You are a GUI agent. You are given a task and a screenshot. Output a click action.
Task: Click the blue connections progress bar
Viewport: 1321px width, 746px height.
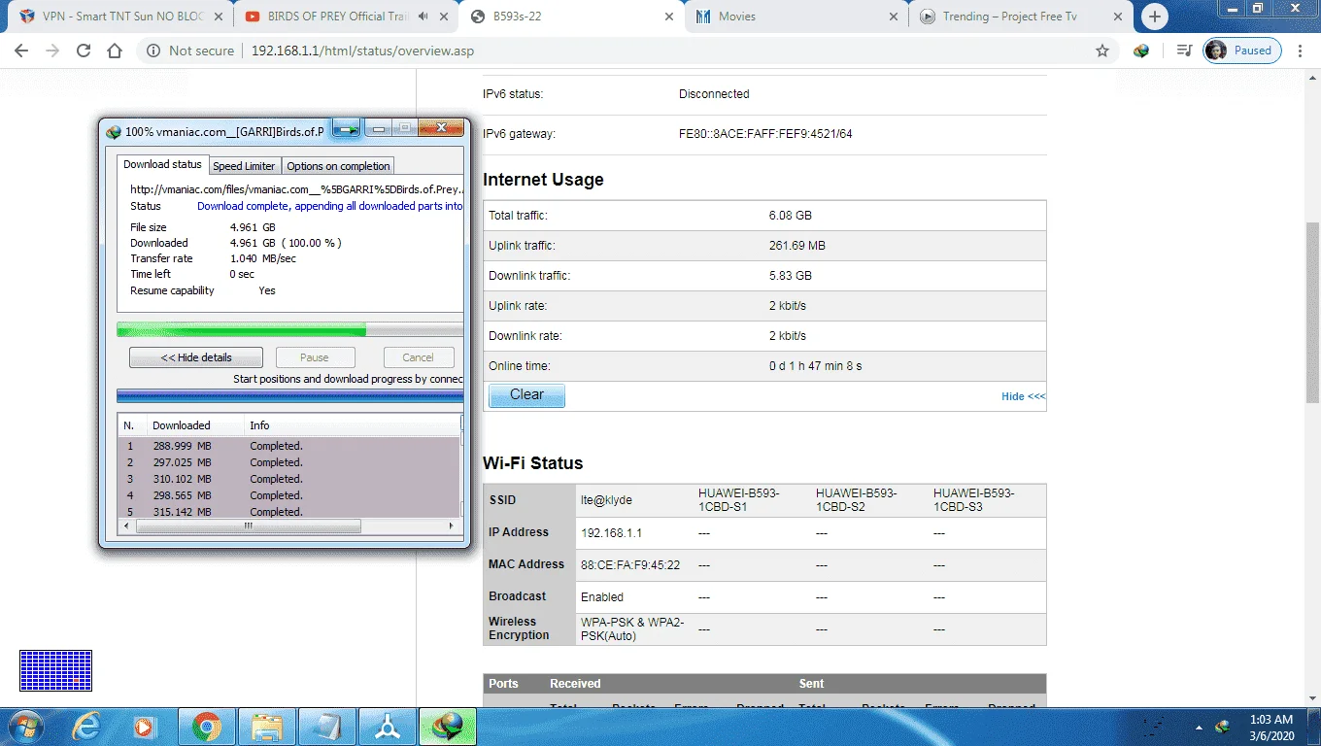point(289,395)
